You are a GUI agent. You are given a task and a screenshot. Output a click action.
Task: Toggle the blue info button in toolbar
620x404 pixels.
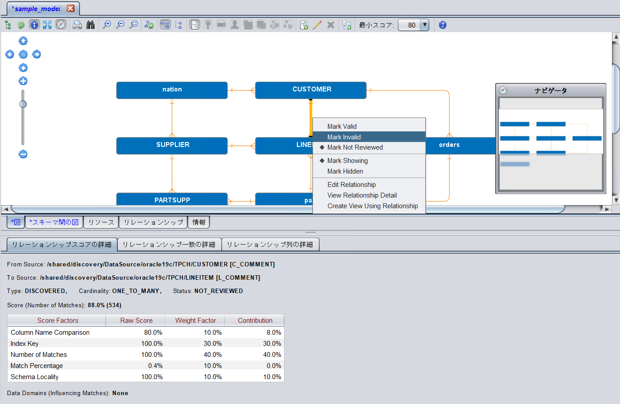34,25
